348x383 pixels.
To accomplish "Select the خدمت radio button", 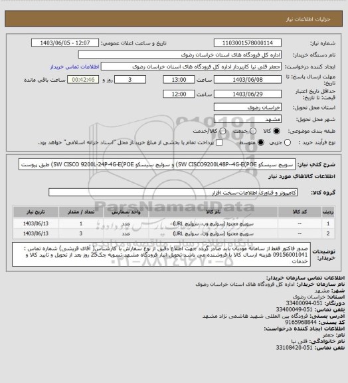I will pos(253,131).
